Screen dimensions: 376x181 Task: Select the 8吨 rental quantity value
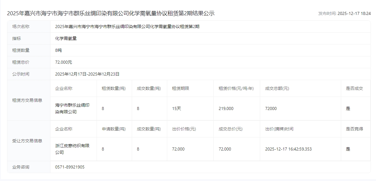pyautogui.click(x=58, y=50)
